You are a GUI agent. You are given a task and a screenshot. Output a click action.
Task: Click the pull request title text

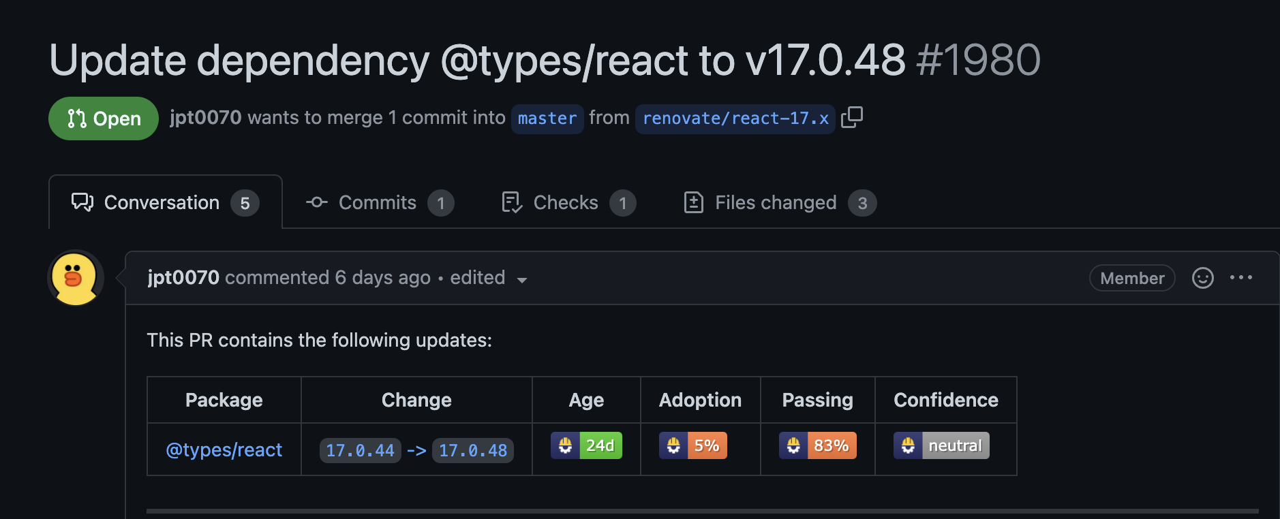point(477,60)
